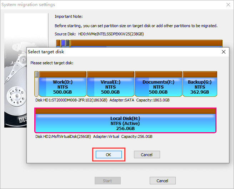This screenshot has height=189, width=234.
Task: Pick the Backup(G:) 362.9GB partition
Action: (200, 84)
